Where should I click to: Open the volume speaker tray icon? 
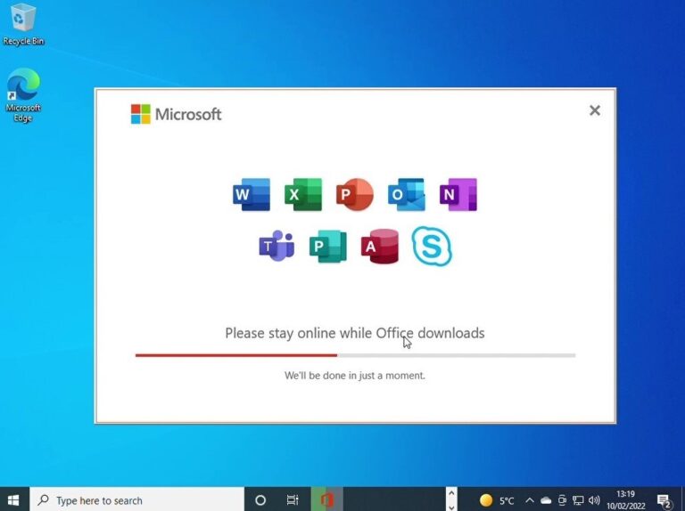(x=594, y=500)
